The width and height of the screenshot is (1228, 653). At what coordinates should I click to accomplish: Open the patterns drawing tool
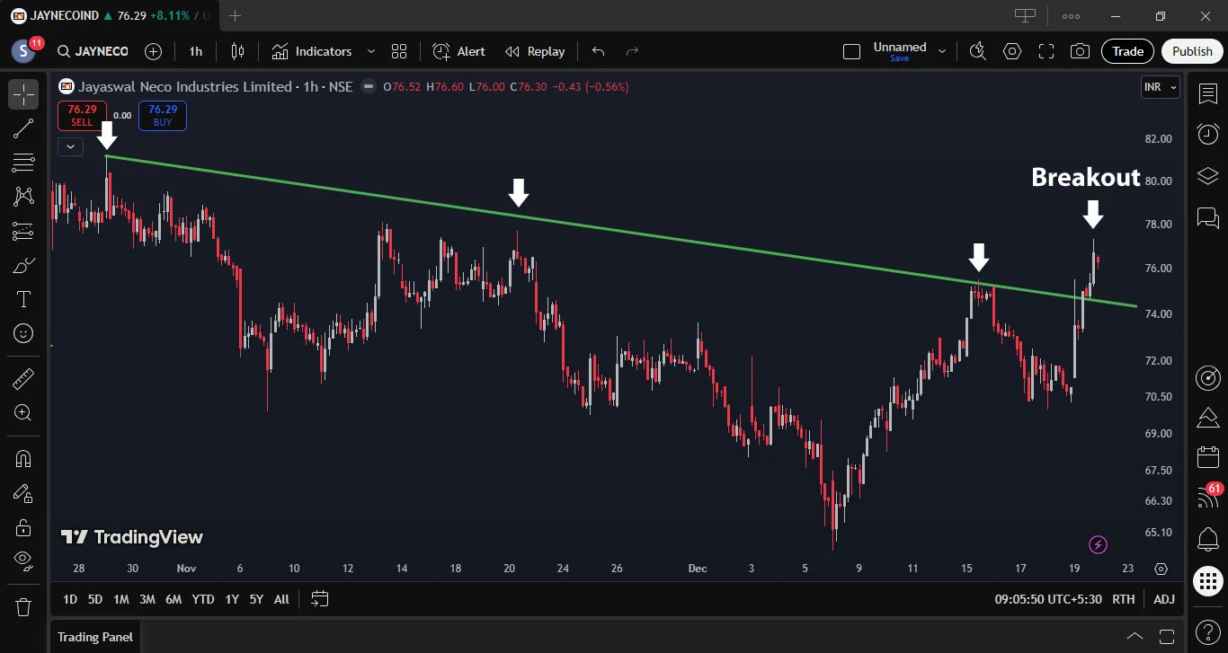tap(23, 197)
